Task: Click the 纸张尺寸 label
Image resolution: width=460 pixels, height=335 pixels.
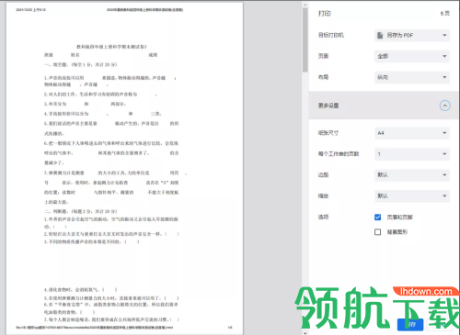Action: [x=328, y=133]
